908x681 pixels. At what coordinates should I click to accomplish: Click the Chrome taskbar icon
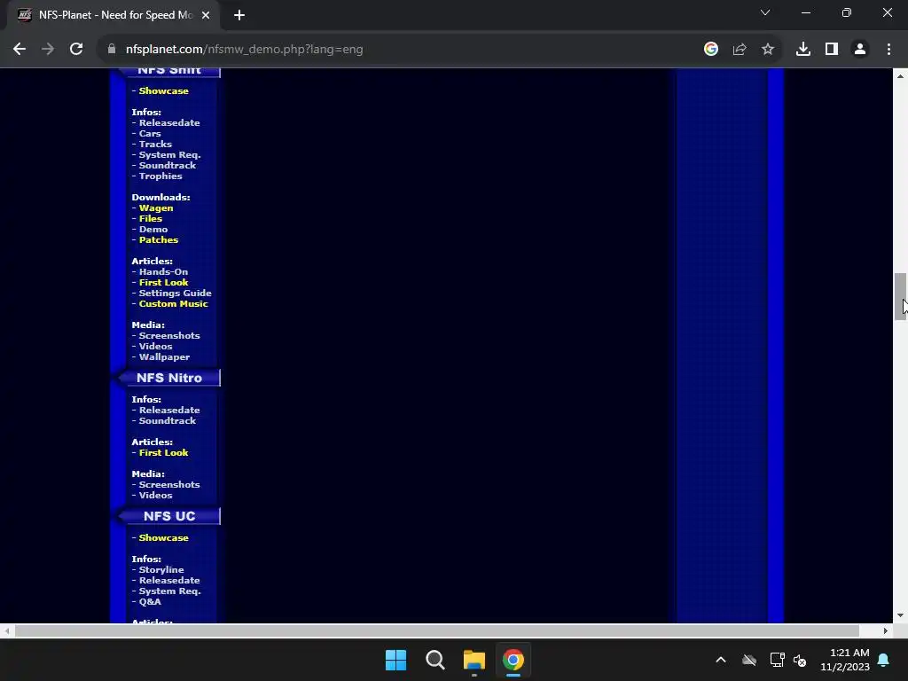click(513, 660)
